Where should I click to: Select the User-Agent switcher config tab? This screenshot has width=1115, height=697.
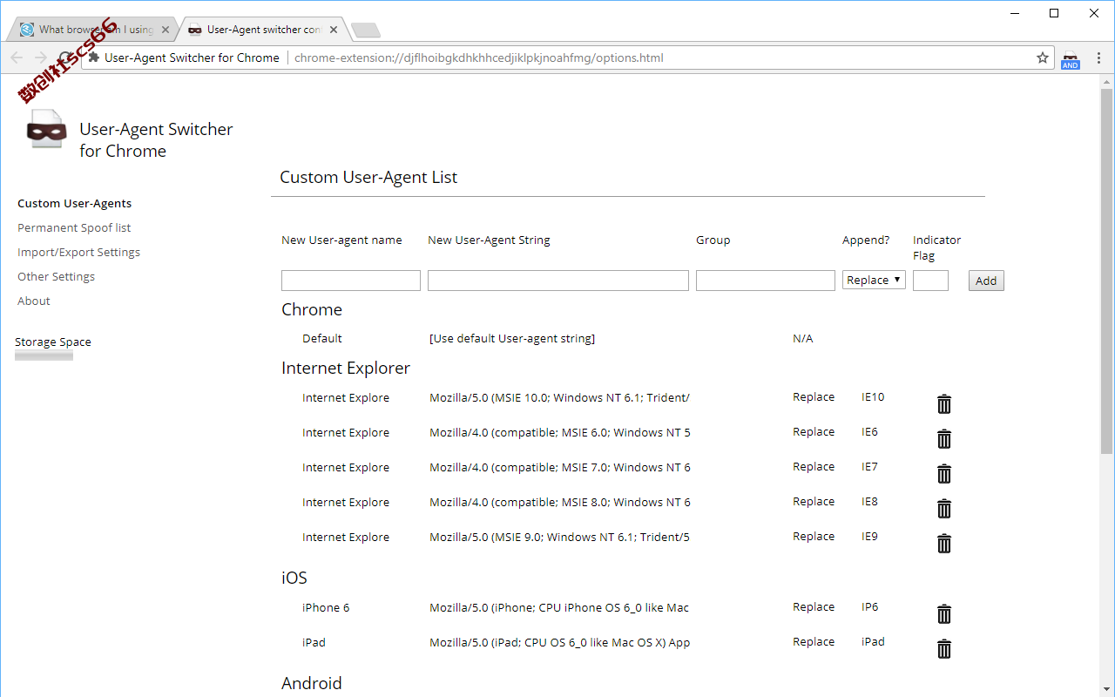point(263,30)
